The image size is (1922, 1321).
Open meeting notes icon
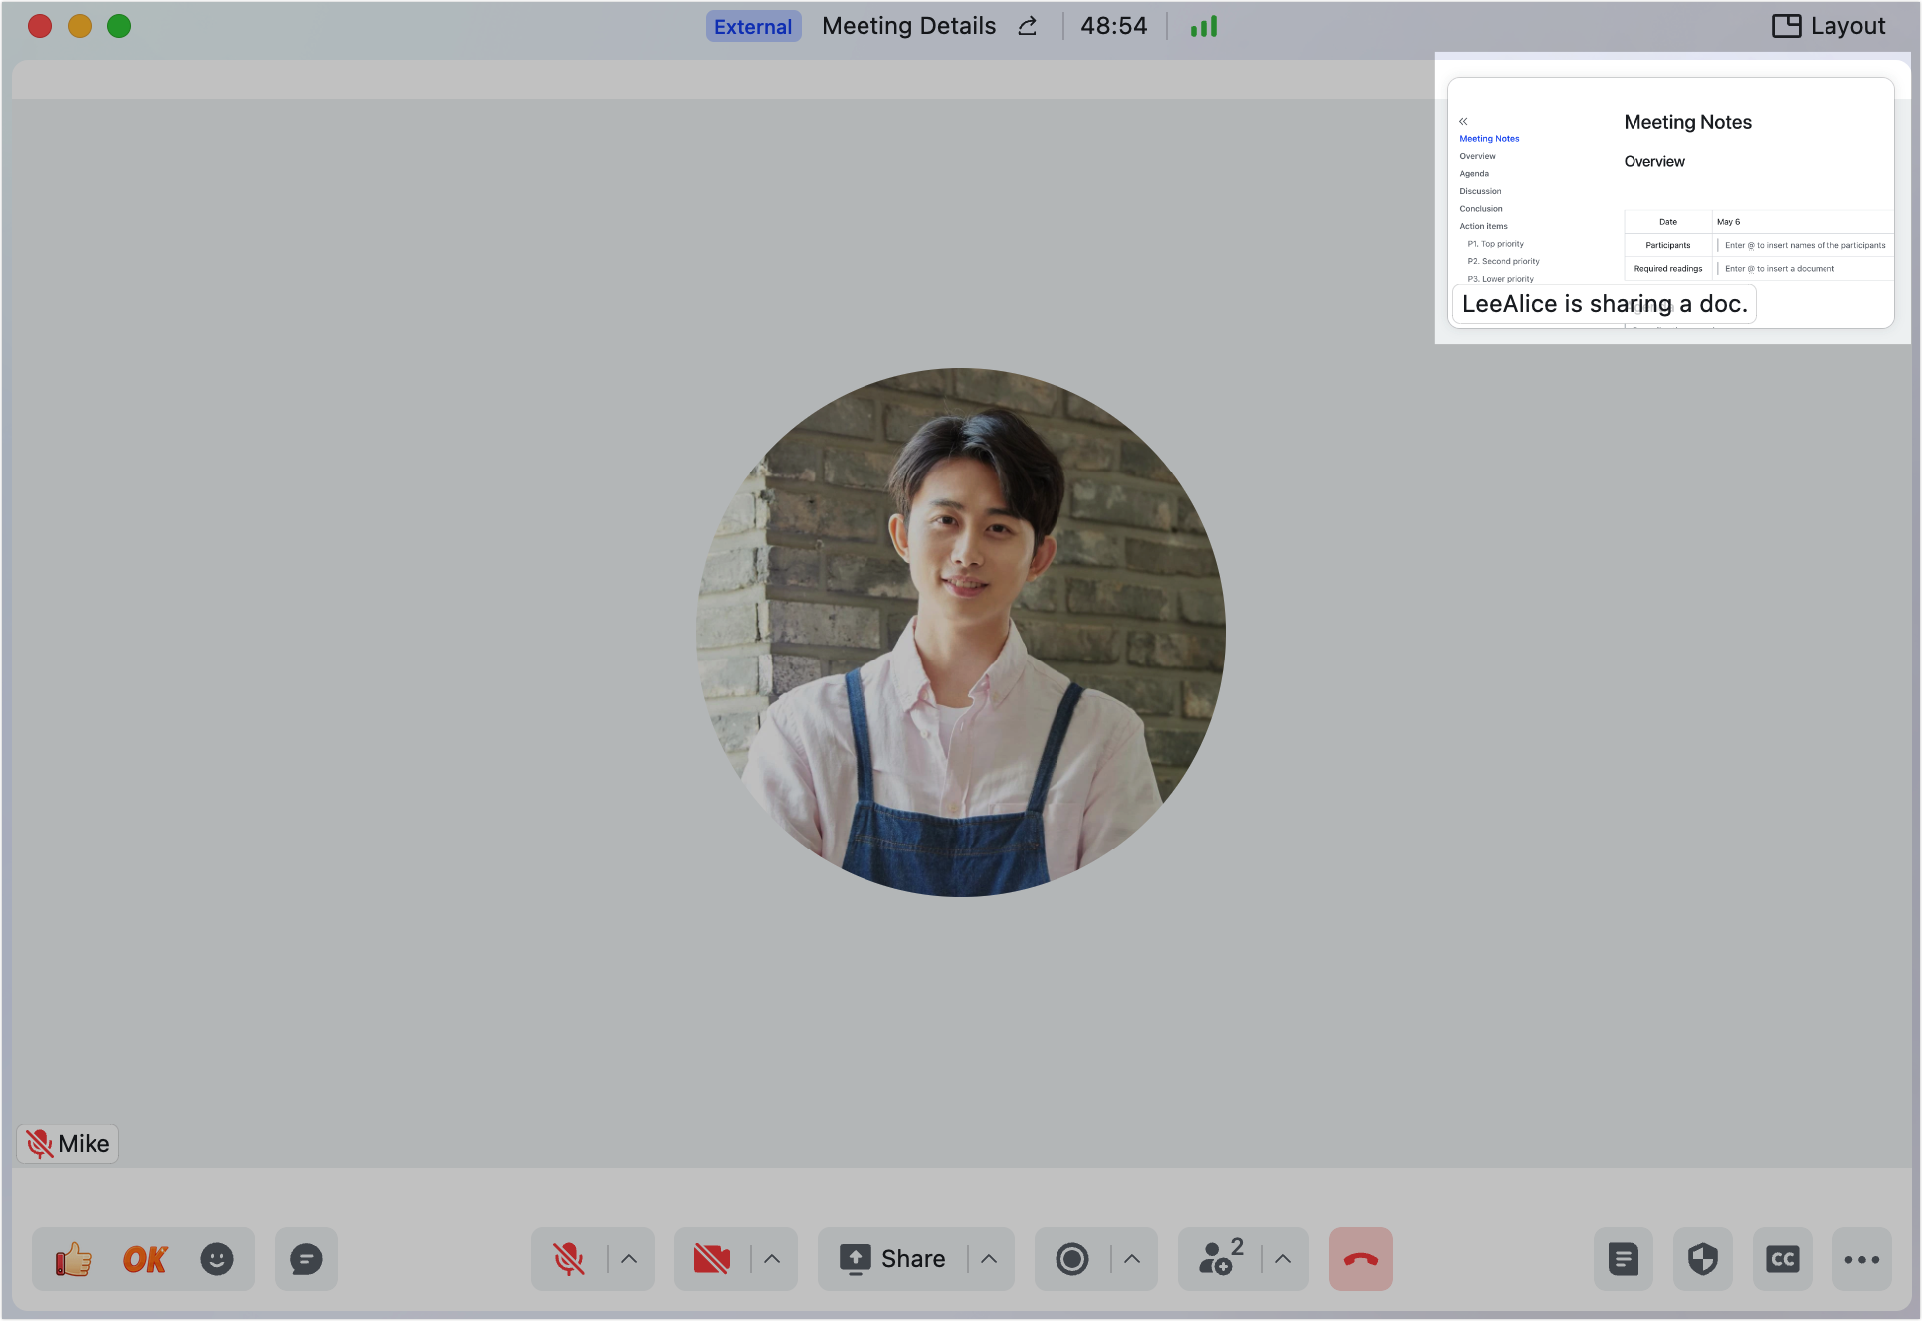pos(1624,1259)
